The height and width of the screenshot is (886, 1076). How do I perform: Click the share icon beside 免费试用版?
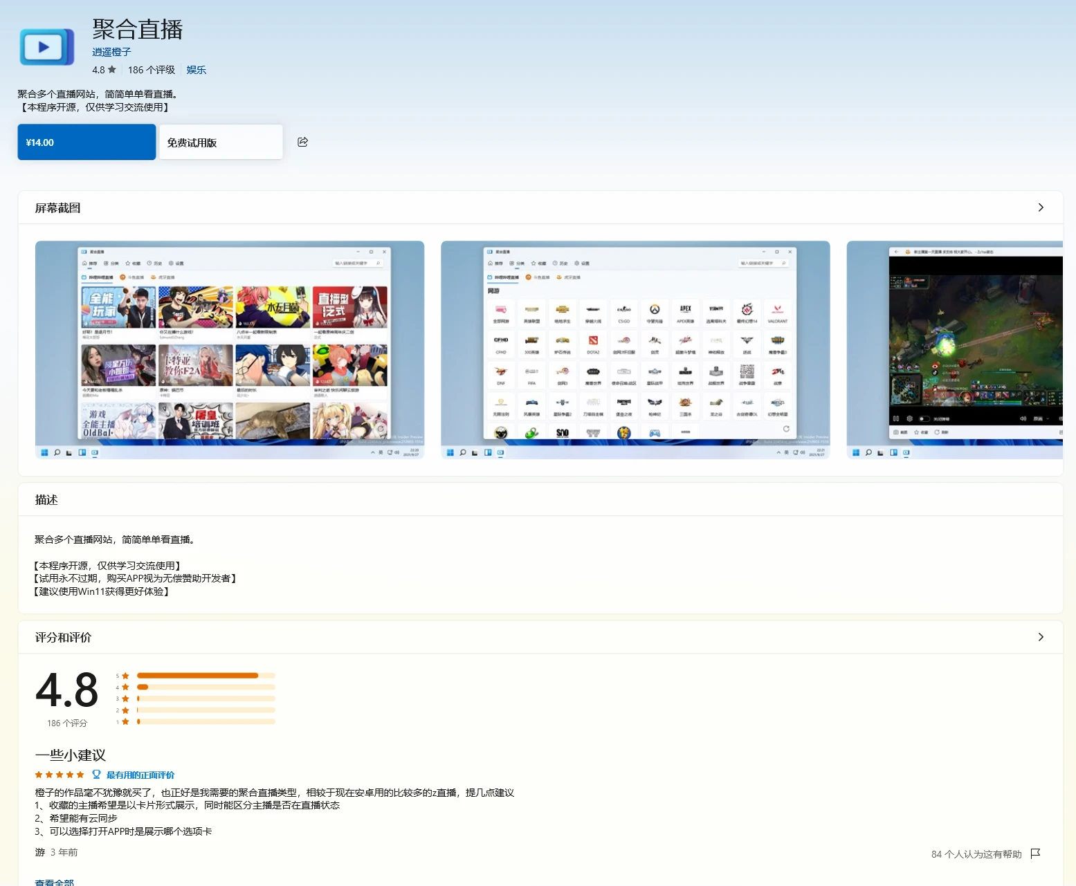[302, 142]
